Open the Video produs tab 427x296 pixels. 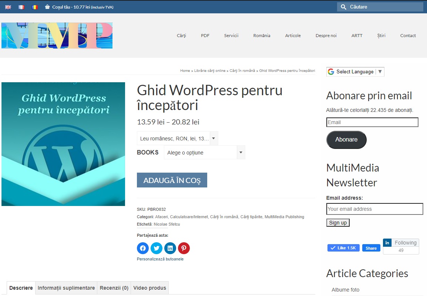150,288
